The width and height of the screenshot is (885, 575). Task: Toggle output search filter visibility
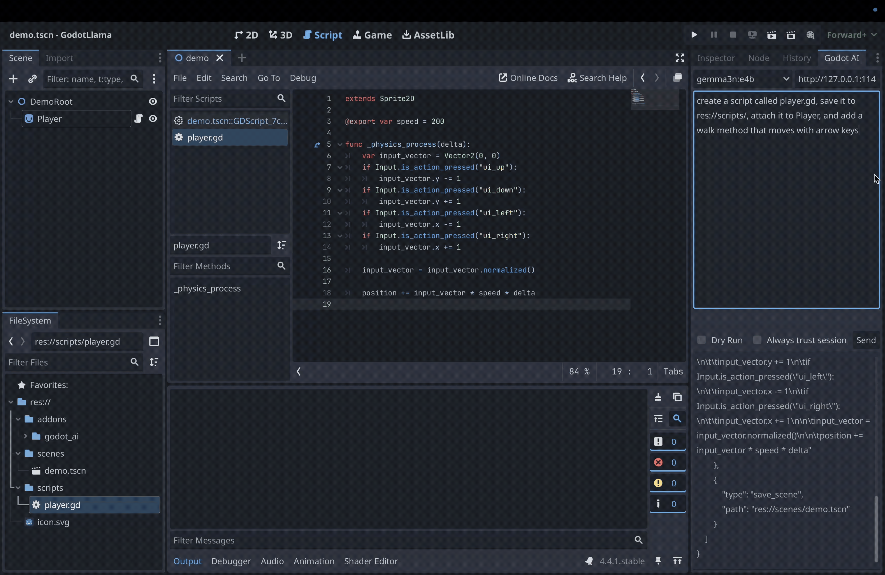pos(677,419)
